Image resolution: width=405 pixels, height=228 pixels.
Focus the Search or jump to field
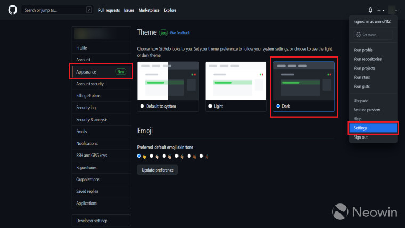[x=57, y=10]
